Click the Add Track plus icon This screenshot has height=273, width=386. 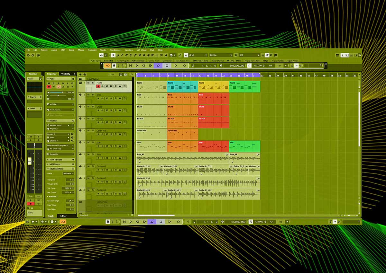[80, 74]
